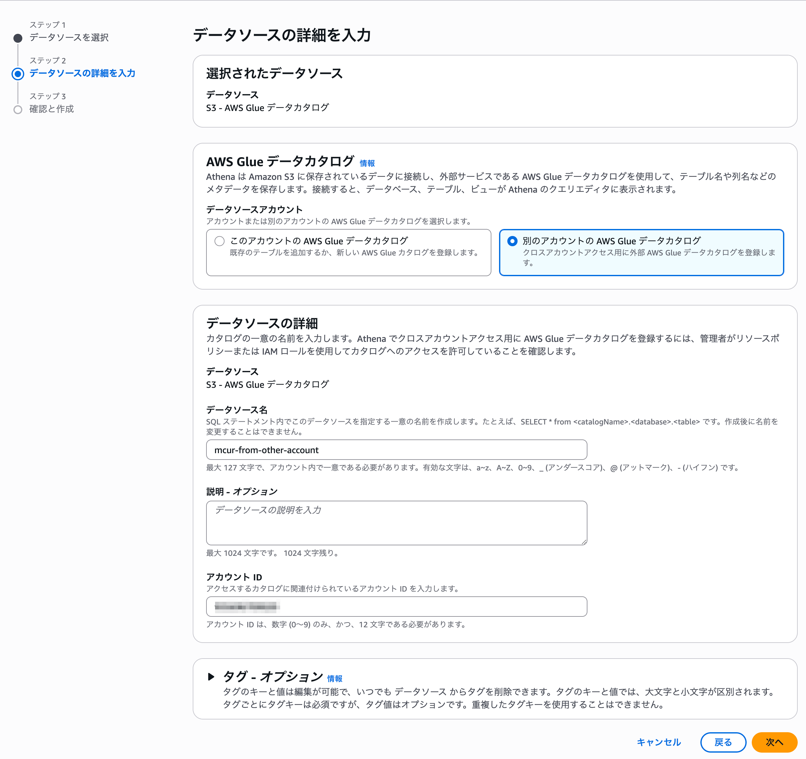Click the データソース名 label
This screenshot has height=759, width=806.
pos(237,410)
